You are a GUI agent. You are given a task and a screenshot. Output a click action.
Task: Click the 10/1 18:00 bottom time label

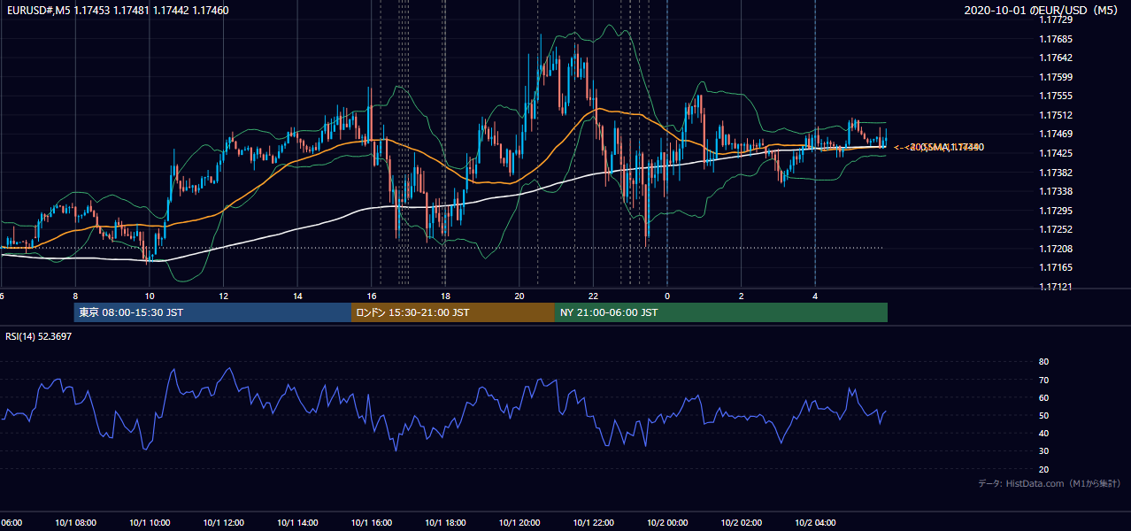(x=445, y=523)
